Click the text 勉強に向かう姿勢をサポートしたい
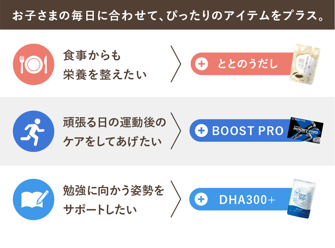Image resolution: width=335 pixels, height=248 pixels. [113, 200]
